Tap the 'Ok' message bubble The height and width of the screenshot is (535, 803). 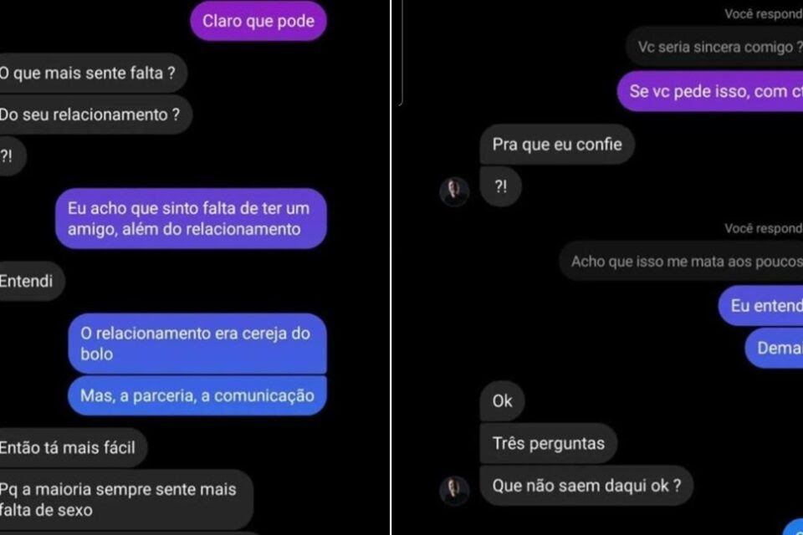click(502, 401)
